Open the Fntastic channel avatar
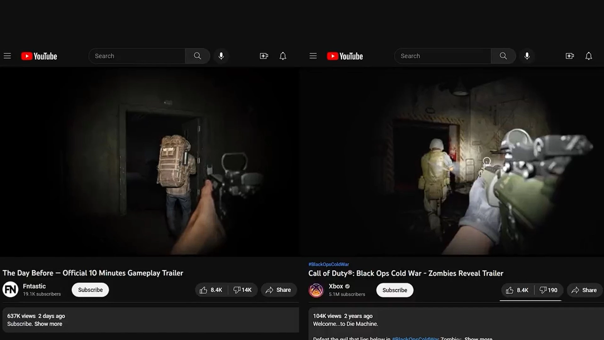The height and width of the screenshot is (340, 604). (10, 290)
